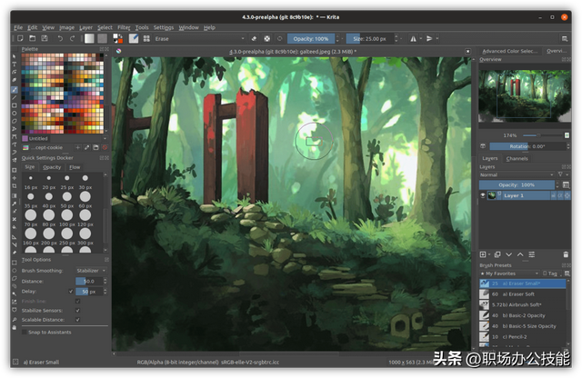Select the freehand brush tool
The image size is (582, 378).
pyautogui.click(x=15, y=92)
